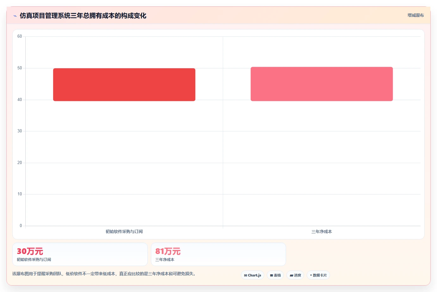
Task: Click the 三年净成本 caption under 81万元
Action: click(165, 260)
